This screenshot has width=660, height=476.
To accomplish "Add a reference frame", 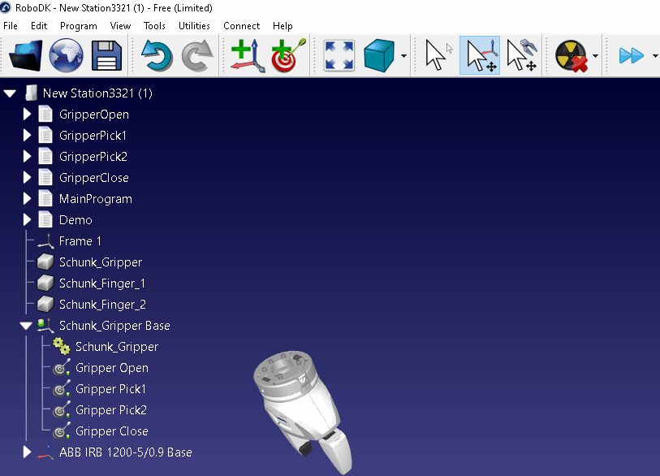I will (x=248, y=55).
